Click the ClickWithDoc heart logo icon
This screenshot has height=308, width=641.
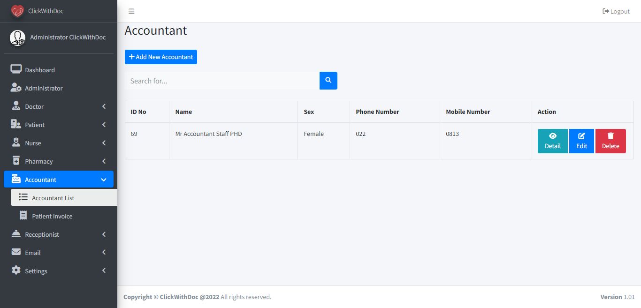point(17,11)
